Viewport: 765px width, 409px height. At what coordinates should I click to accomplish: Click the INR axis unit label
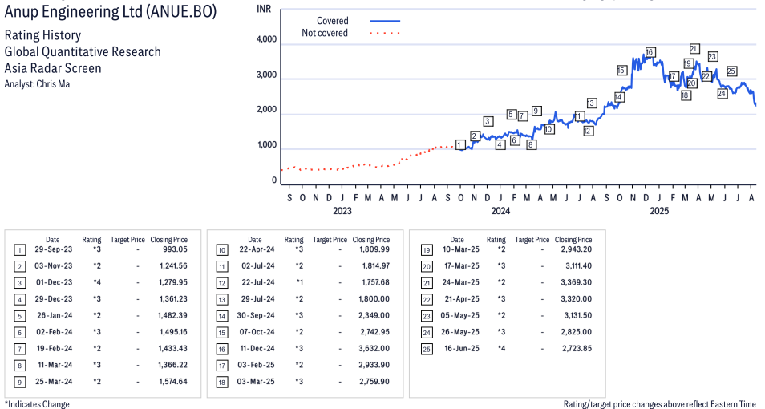tap(264, 9)
